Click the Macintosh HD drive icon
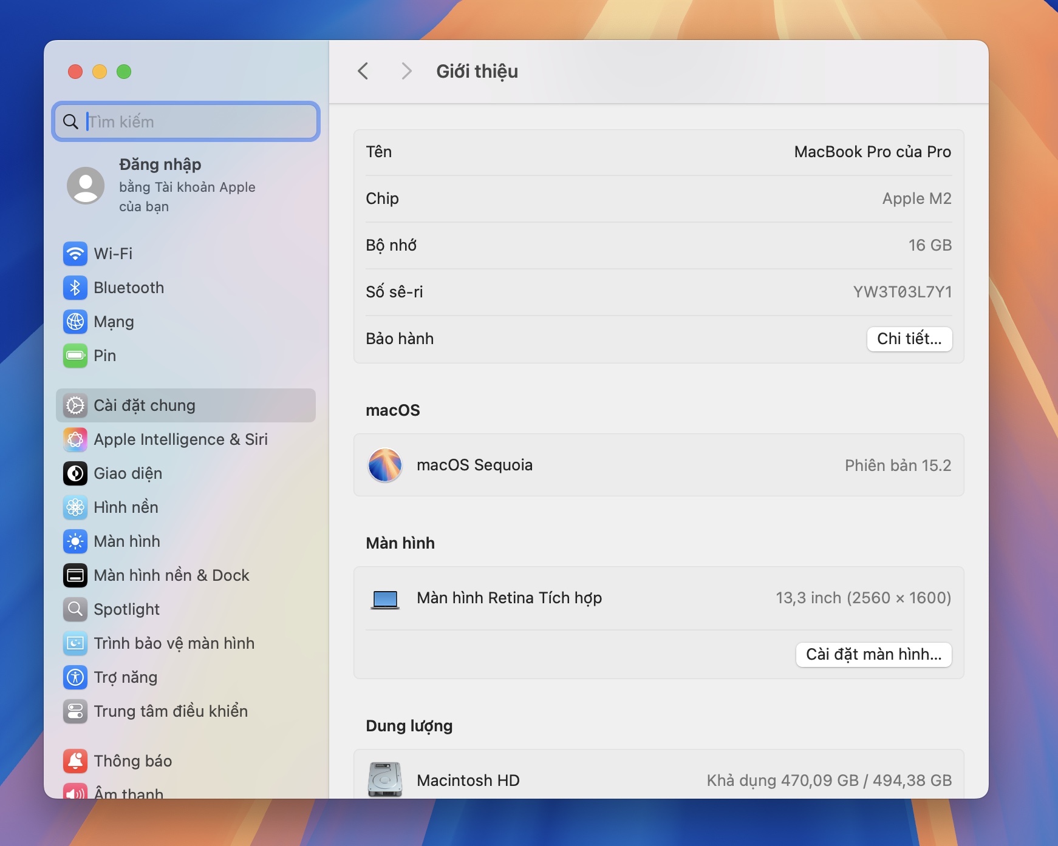The height and width of the screenshot is (846, 1058). point(385,780)
